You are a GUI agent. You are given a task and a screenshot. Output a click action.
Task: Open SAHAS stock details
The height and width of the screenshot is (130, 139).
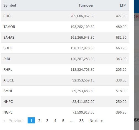[9, 38]
